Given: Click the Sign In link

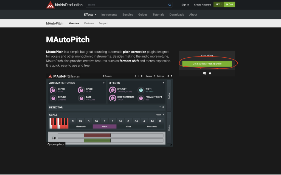Looking at the screenshot, I should click(x=185, y=5).
